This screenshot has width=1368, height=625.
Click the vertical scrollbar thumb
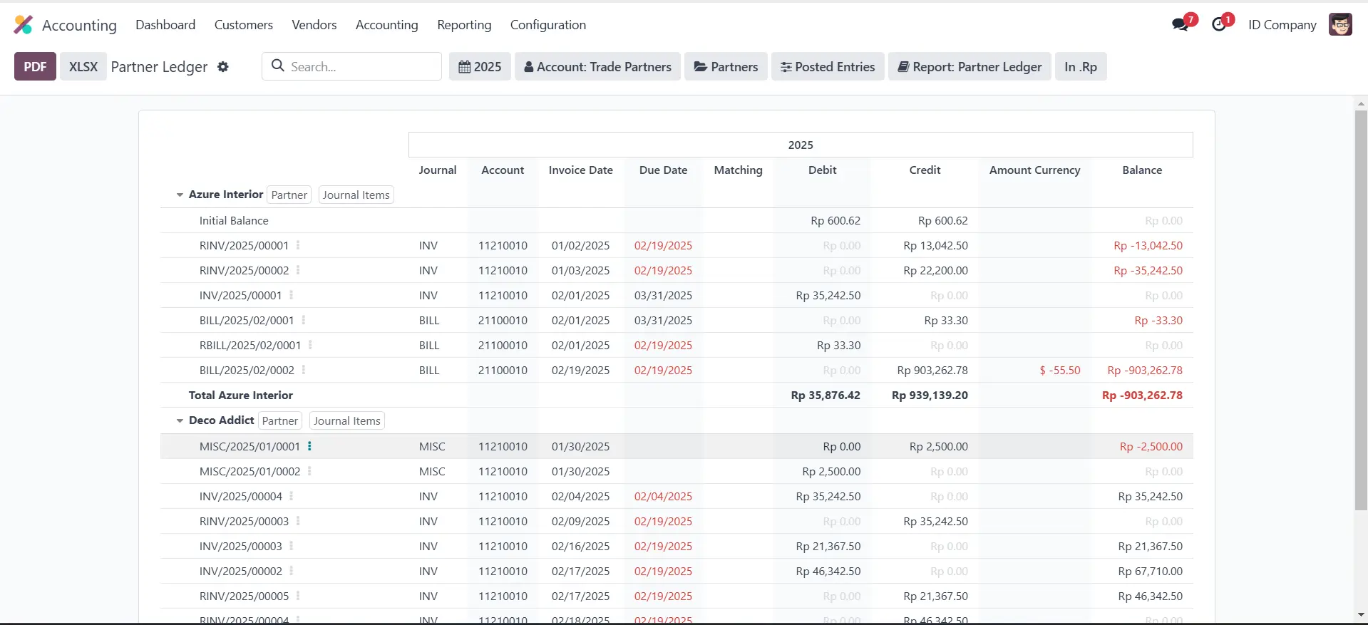pyautogui.click(x=1361, y=310)
